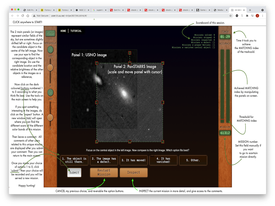This screenshot has width=275, height=206.
Task: Click the Inspect button
Action: click(x=133, y=172)
